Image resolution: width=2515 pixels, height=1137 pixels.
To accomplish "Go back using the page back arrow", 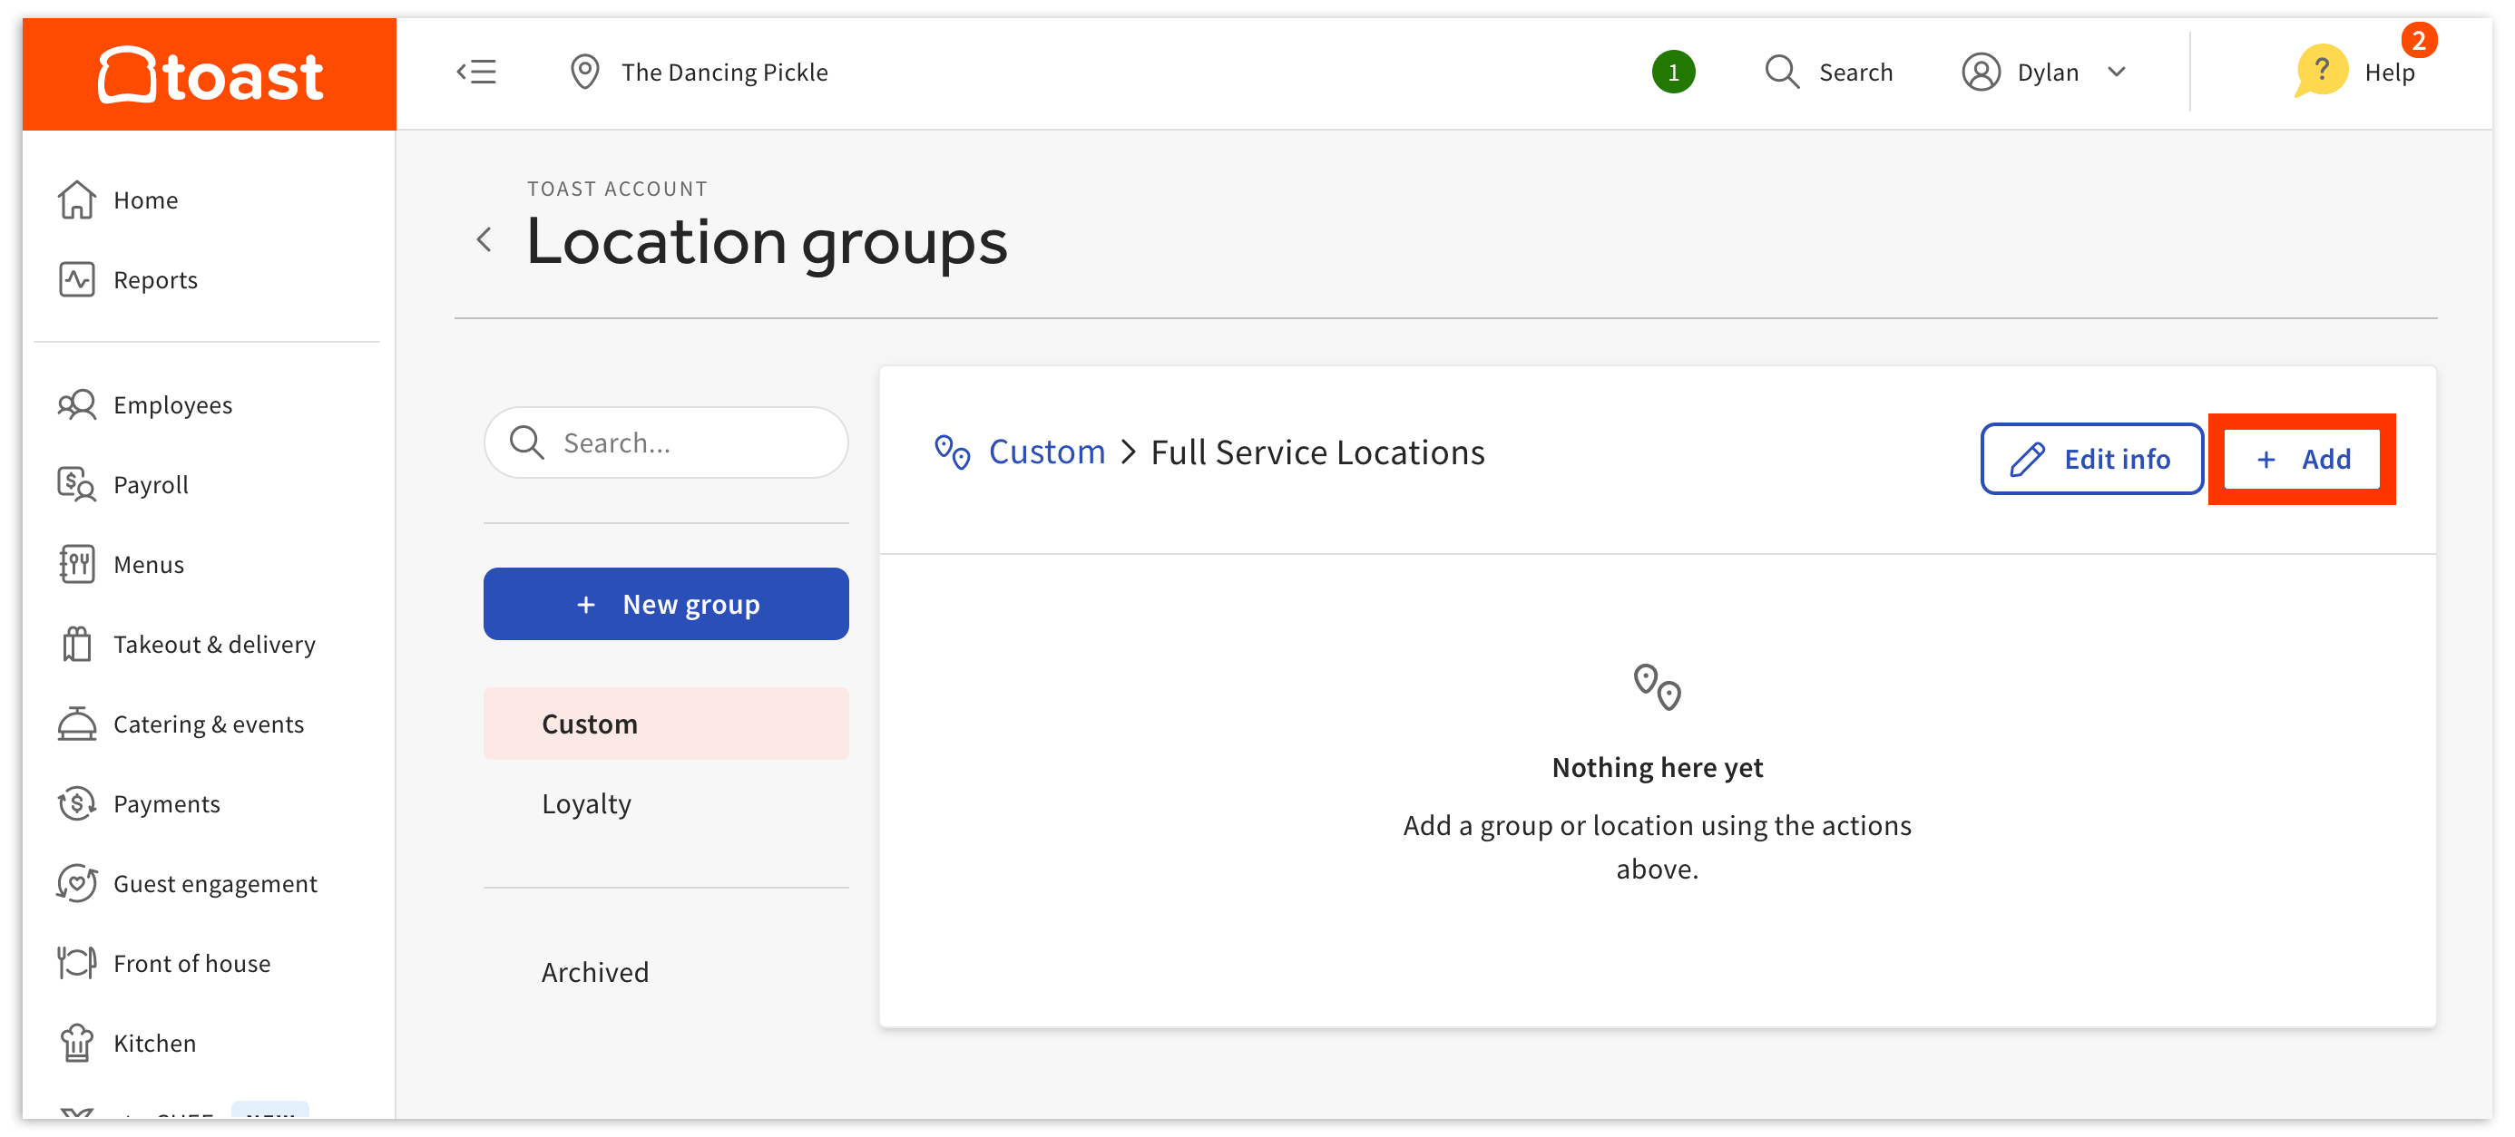I will point(485,239).
